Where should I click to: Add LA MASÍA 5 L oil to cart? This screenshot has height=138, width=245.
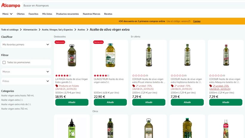click(72, 102)
